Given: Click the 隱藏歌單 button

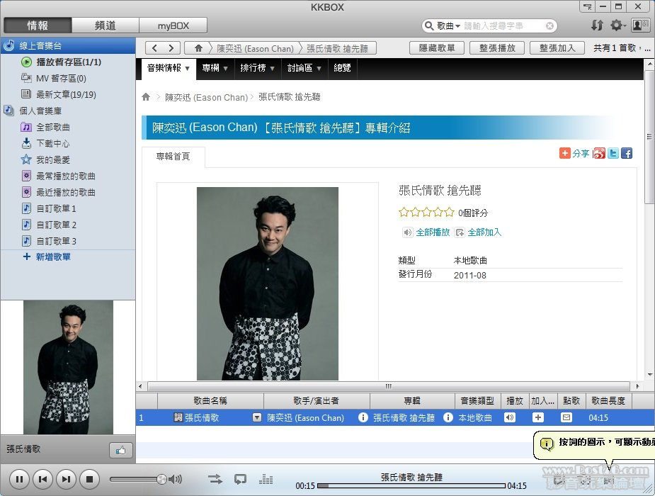Looking at the screenshot, I should (x=437, y=48).
